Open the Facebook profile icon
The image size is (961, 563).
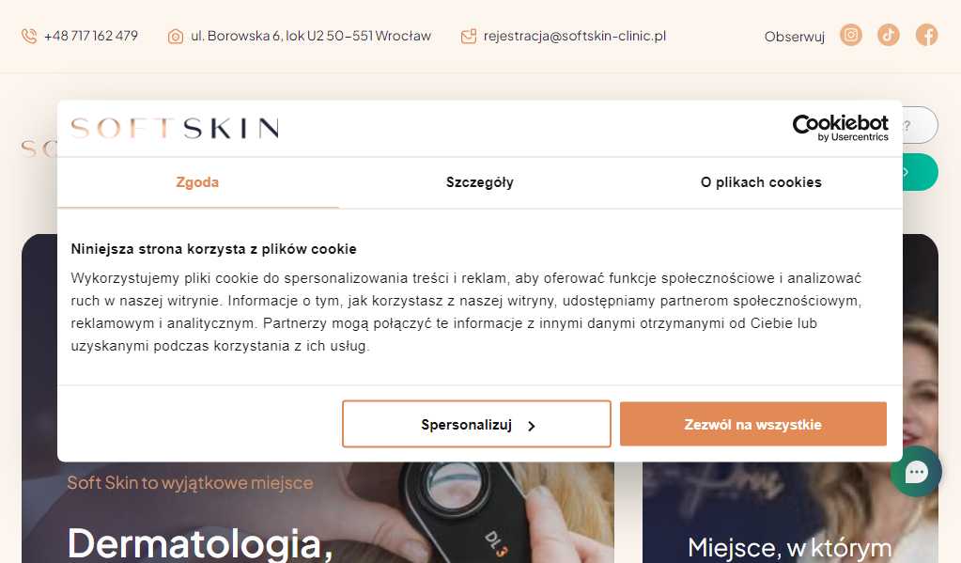[x=926, y=35]
